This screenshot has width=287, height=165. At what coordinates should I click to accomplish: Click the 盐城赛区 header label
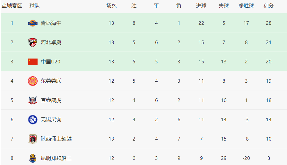pyautogui.click(x=12, y=6)
